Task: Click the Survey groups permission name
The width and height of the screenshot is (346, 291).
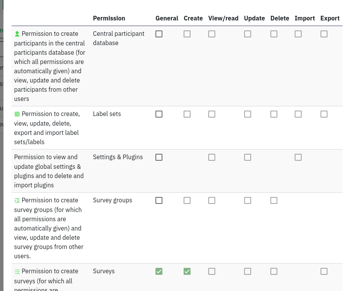Action: coord(112,200)
